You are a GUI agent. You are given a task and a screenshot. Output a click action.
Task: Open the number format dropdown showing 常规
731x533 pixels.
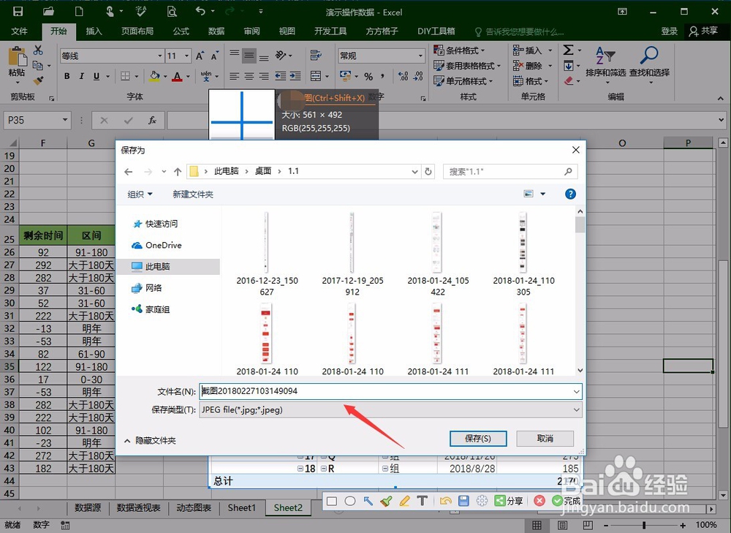coord(420,56)
